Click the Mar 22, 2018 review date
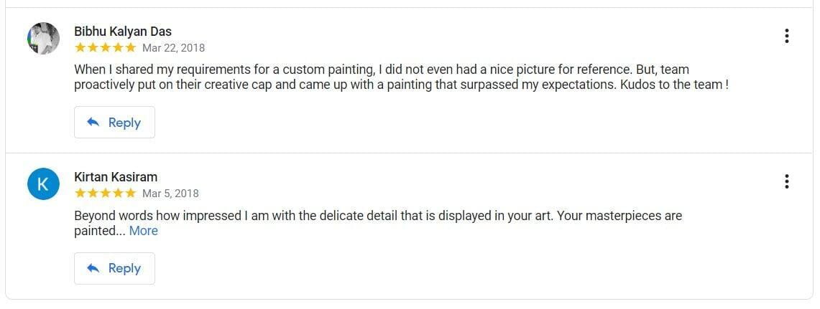This screenshot has width=820, height=309. click(x=173, y=48)
